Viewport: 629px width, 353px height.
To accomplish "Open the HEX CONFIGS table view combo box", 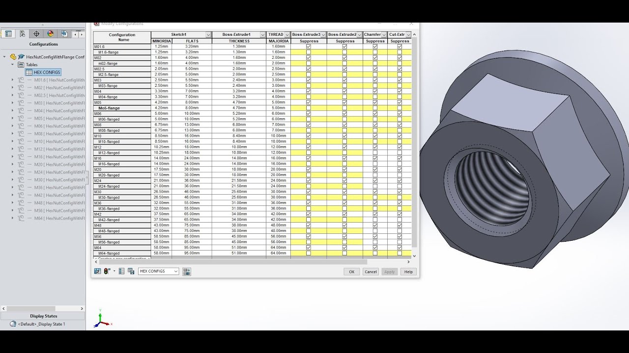I will tap(159, 271).
